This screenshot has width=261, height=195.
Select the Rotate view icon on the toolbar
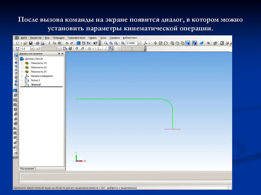tap(165, 43)
